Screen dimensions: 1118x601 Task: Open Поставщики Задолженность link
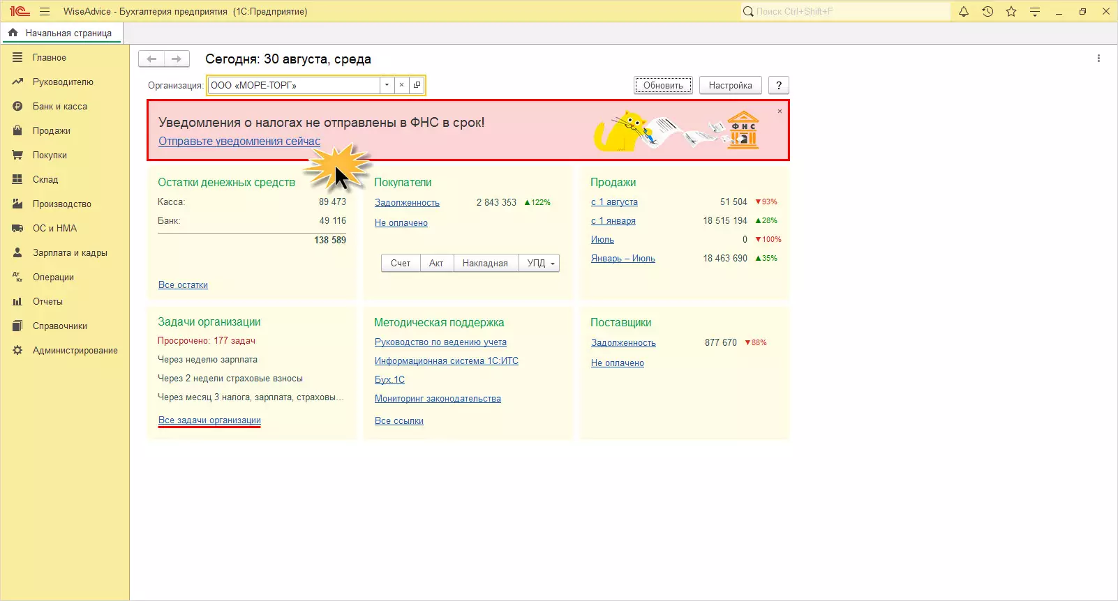pos(623,343)
